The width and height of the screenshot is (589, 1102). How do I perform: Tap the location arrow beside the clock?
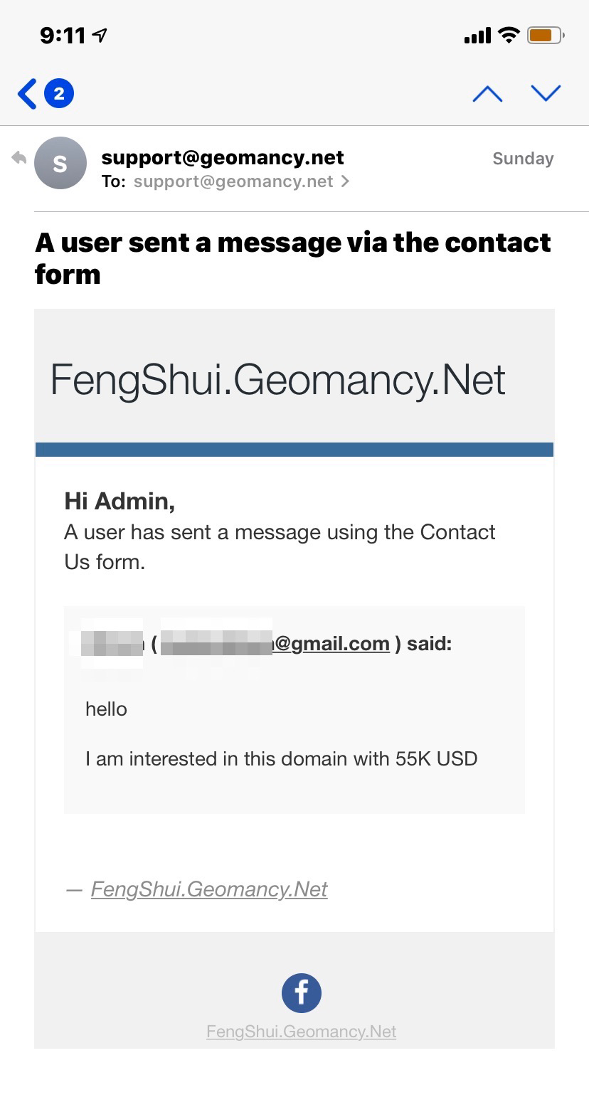[x=100, y=34]
